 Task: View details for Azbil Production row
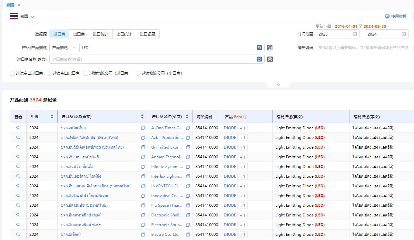point(18,137)
